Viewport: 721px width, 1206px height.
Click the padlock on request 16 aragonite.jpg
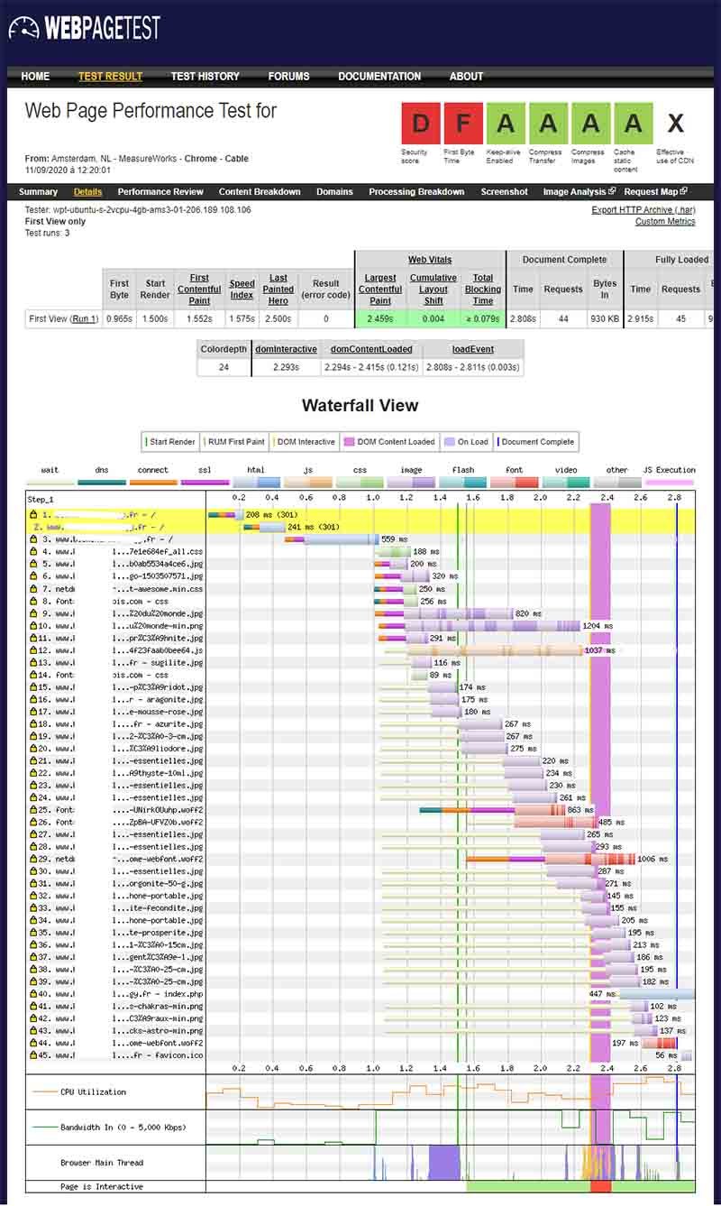point(32,699)
